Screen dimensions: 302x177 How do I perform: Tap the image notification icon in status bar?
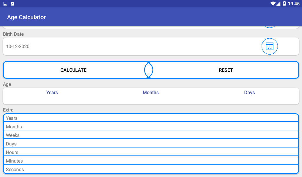tap(5, 4)
